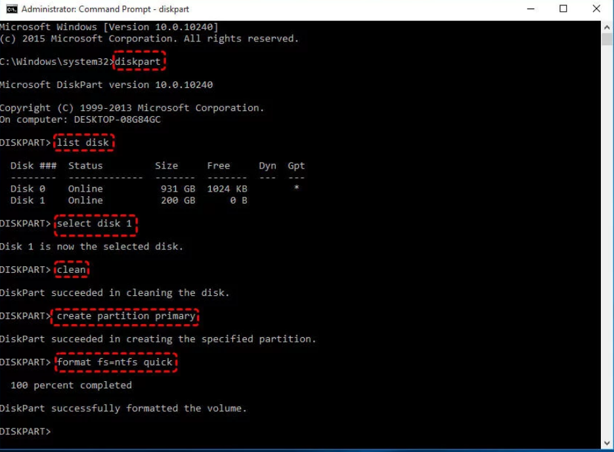Select the highlighted list disk command
The width and height of the screenshot is (614, 452).
click(84, 142)
